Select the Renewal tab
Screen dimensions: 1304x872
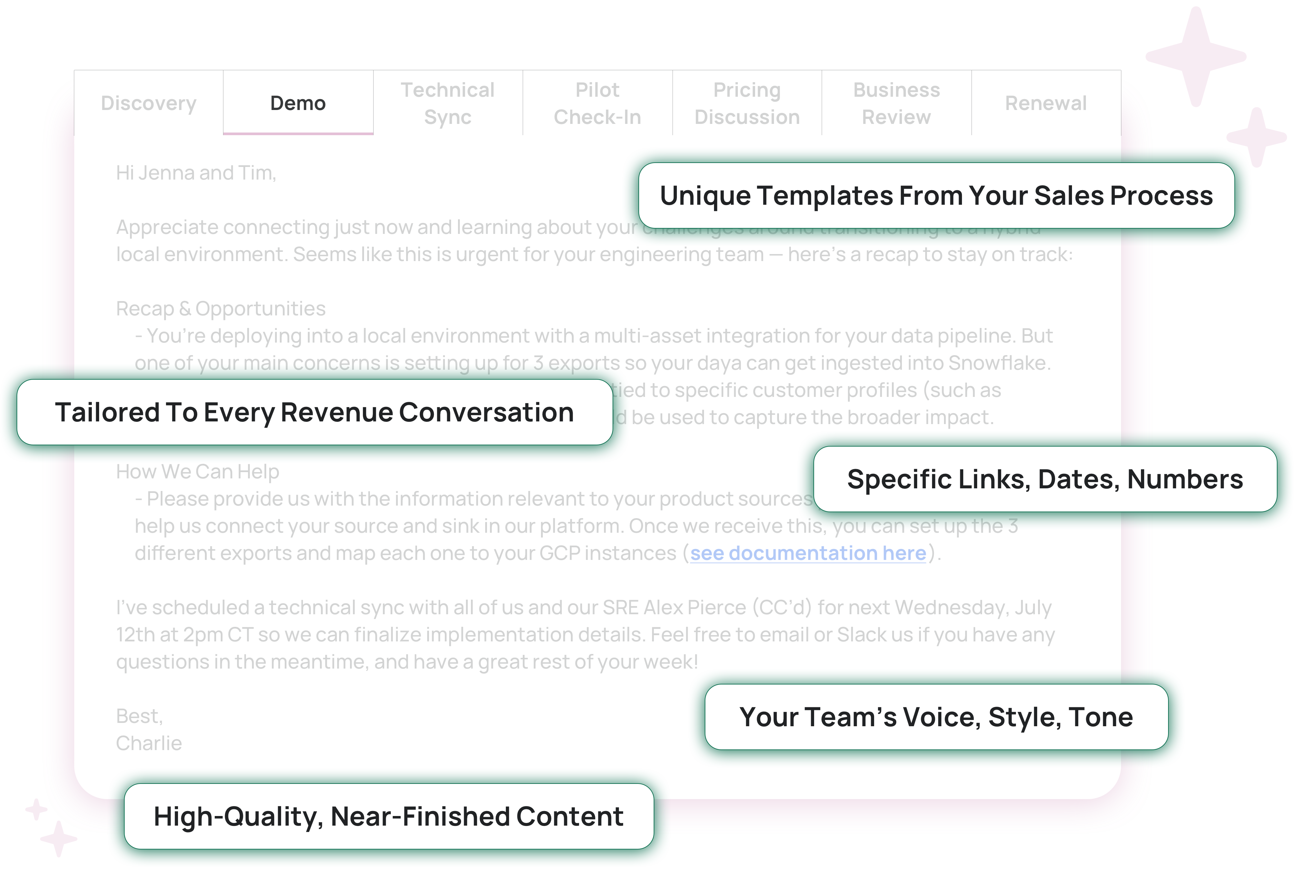point(1045,103)
